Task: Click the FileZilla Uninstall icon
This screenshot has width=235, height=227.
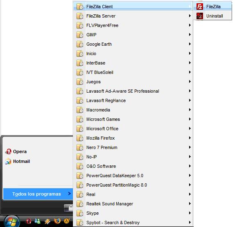Action: (199, 16)
